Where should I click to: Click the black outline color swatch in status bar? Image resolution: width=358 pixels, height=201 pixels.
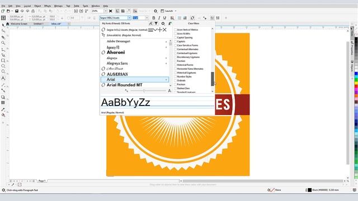pos(309,190)
